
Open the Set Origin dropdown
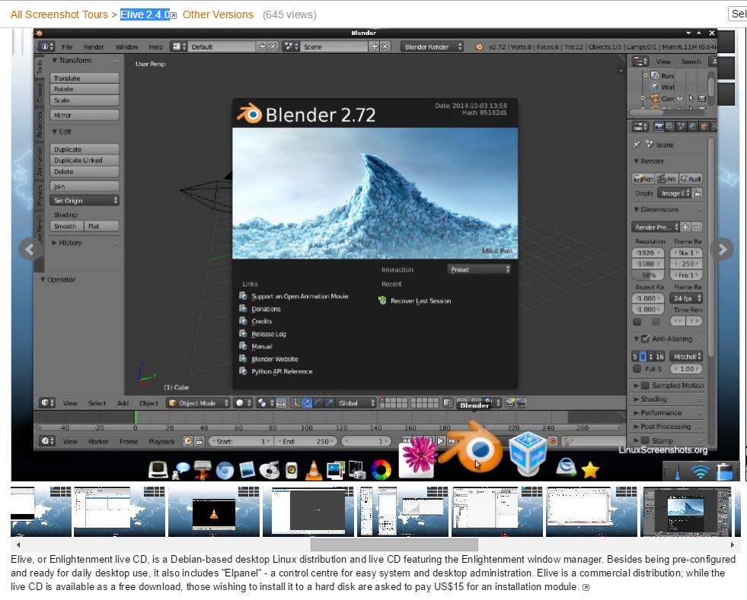[x=85, y=201]
